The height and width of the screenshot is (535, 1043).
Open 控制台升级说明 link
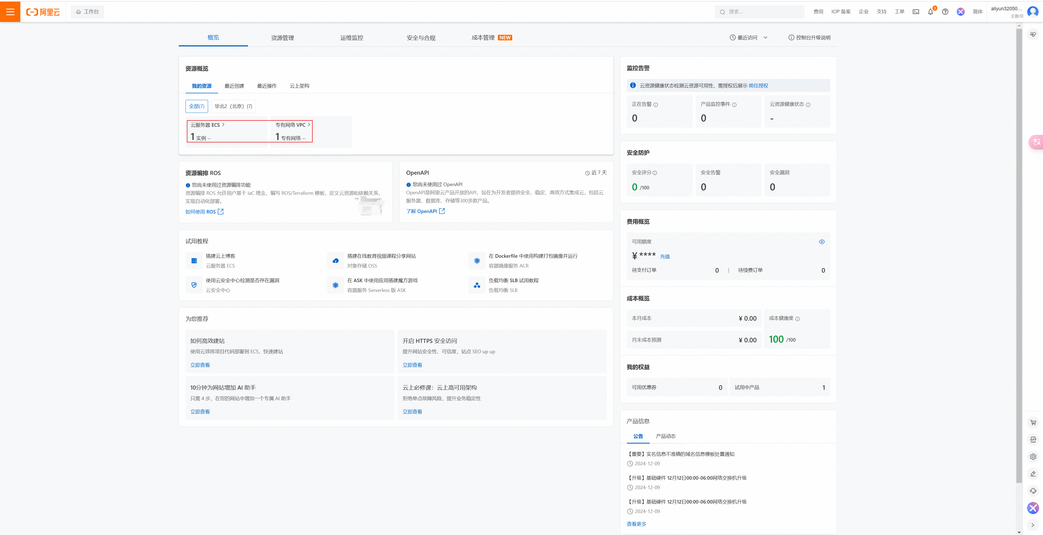coord(809,38)
